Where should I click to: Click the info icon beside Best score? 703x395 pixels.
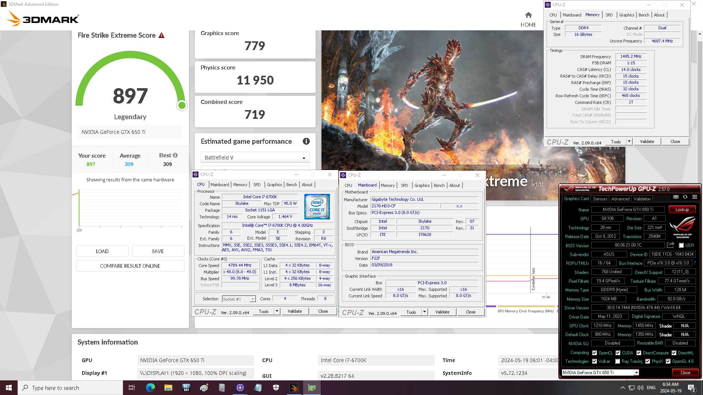coord(175,155)
